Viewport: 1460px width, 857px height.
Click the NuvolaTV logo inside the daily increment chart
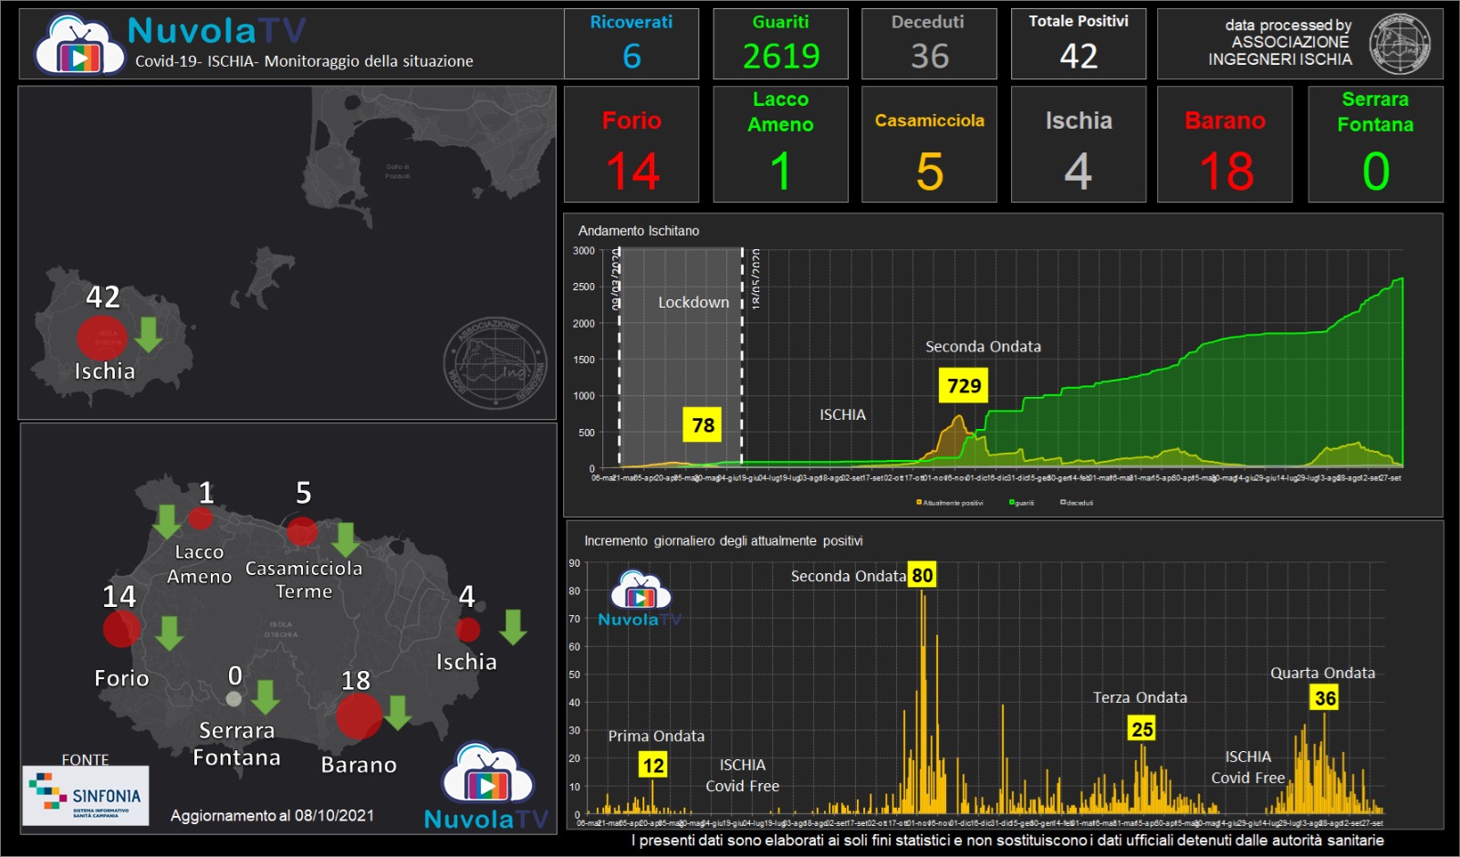(x=641, y=599)
